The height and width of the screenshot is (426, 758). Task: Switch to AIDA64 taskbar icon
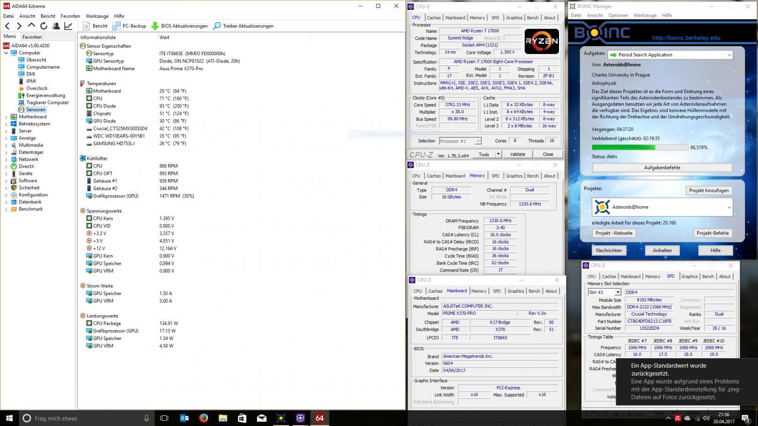(x=320, y=418)
